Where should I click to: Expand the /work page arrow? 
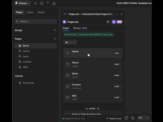click(16, 56)
